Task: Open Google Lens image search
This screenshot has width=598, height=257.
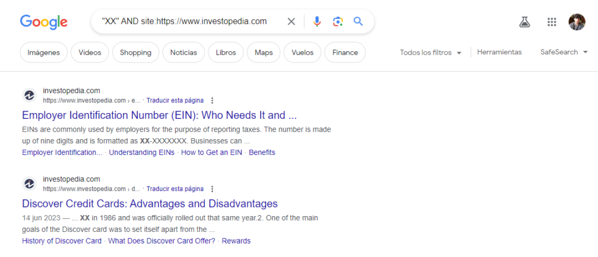Action: (338, 22)
